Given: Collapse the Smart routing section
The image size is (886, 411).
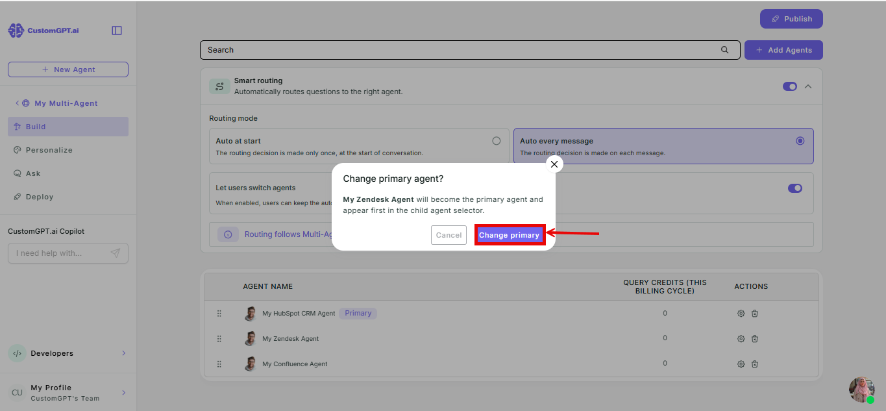Looking at the screenshot, I should 808,86.
